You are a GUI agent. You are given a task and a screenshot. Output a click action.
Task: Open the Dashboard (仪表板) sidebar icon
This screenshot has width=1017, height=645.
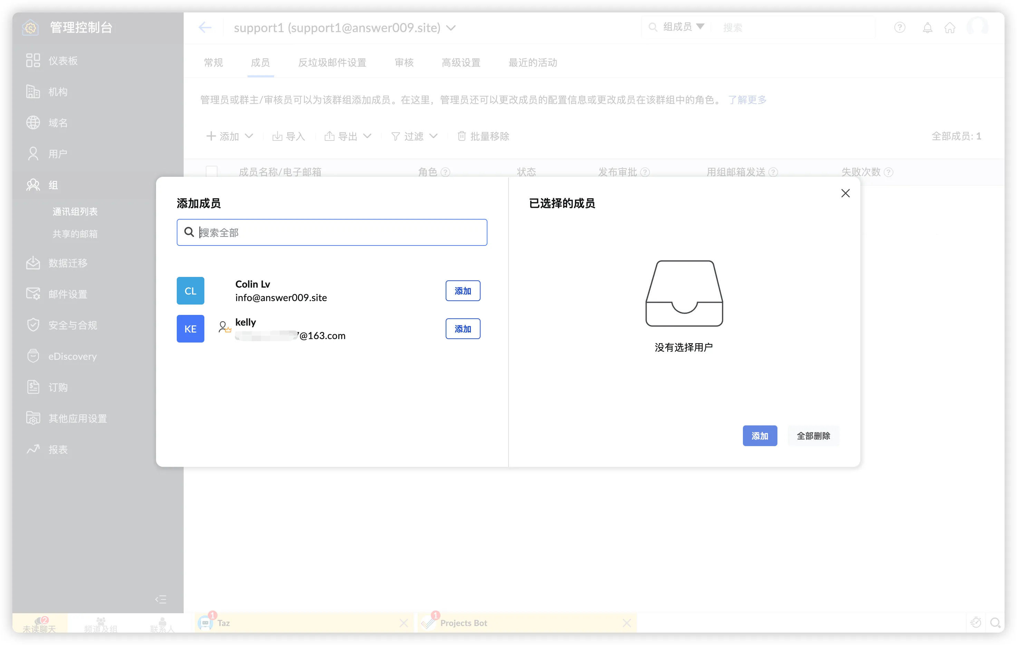click(x=33, y=60)
